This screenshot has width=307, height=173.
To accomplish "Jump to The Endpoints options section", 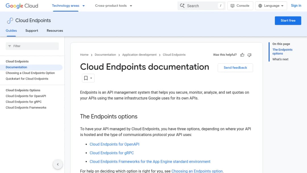I will click(x=282, y=52).
